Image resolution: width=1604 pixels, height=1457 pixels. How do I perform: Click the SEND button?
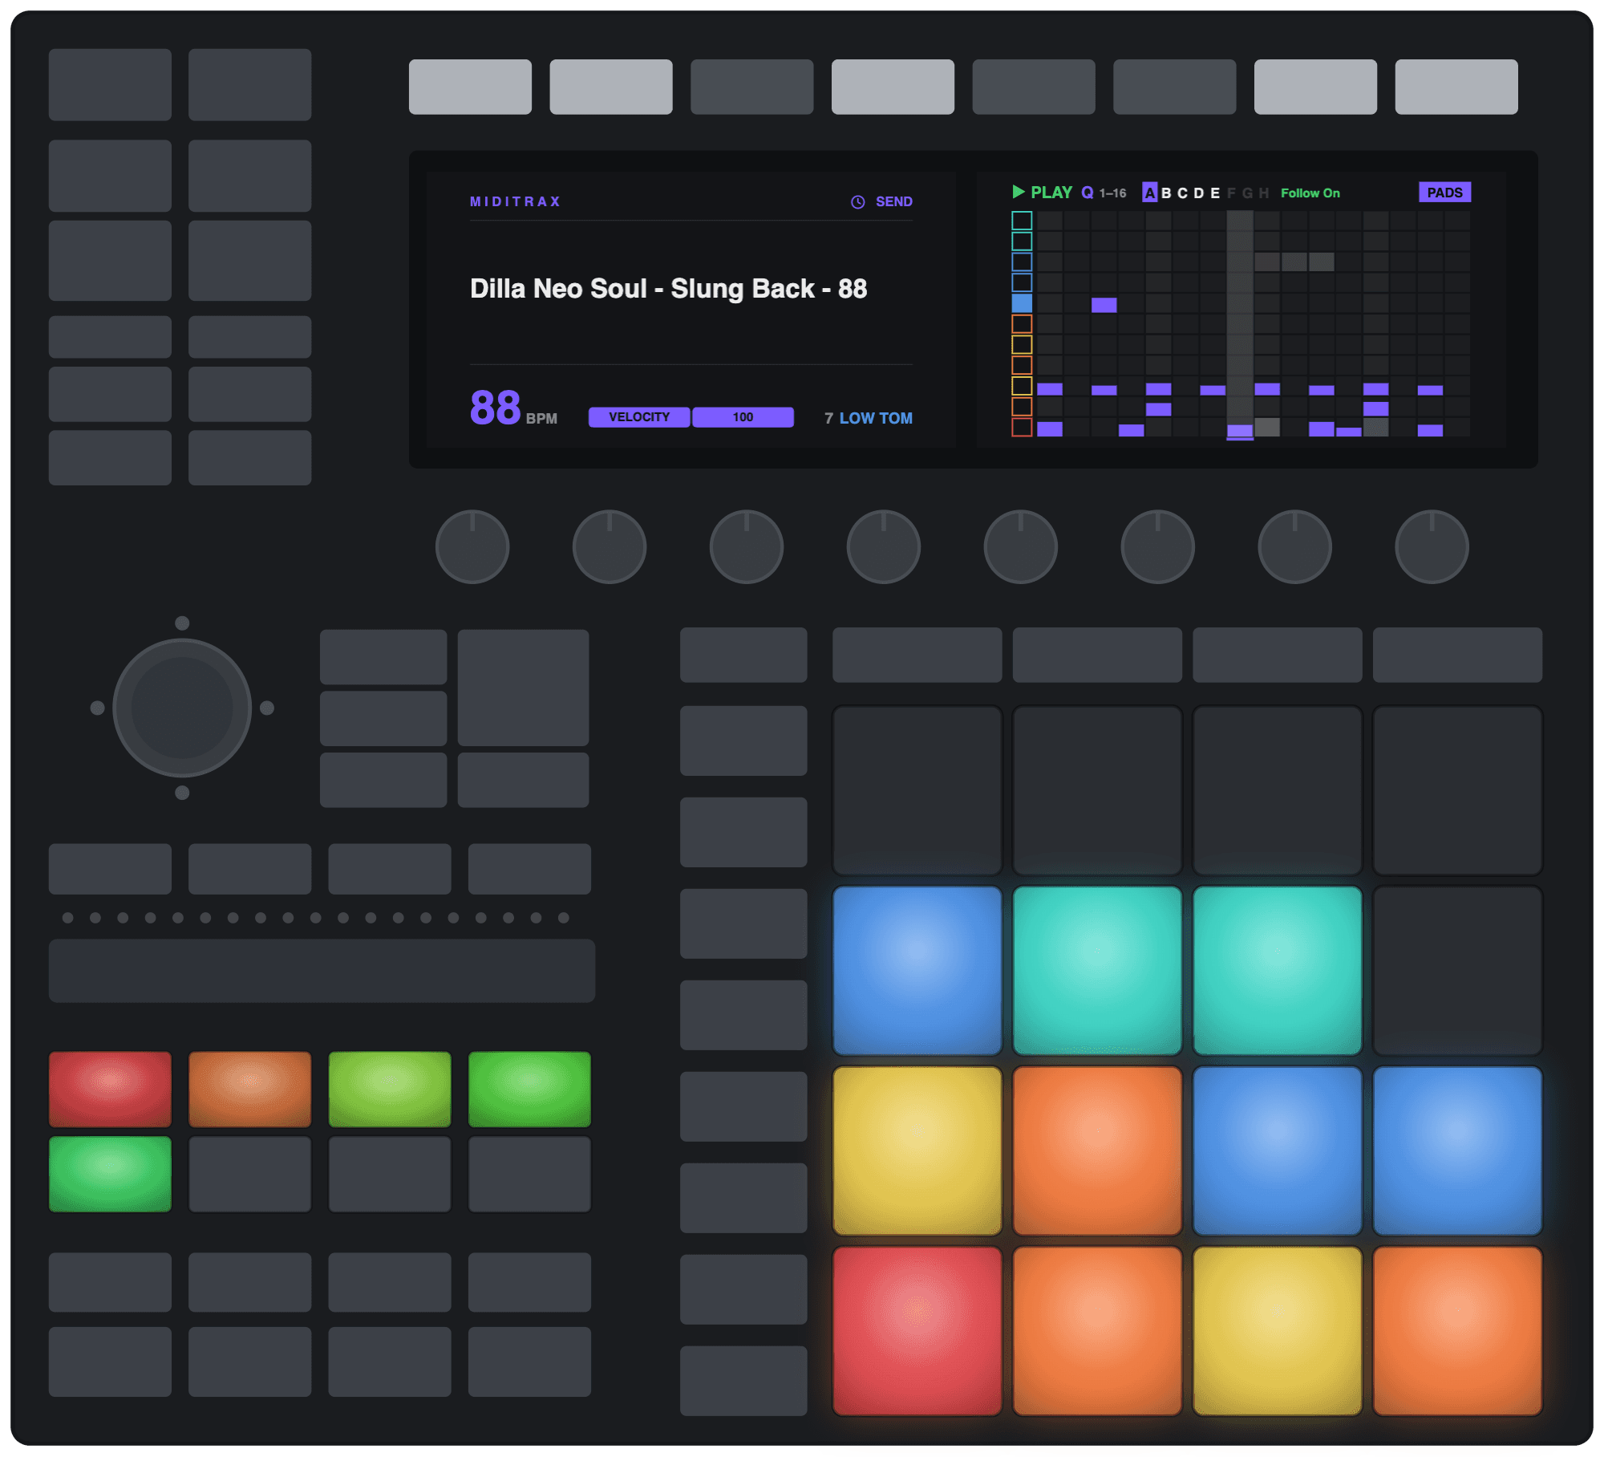coord(893,202)
